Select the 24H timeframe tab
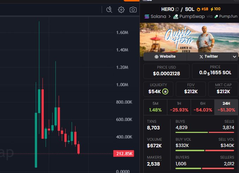 [226, 107]
